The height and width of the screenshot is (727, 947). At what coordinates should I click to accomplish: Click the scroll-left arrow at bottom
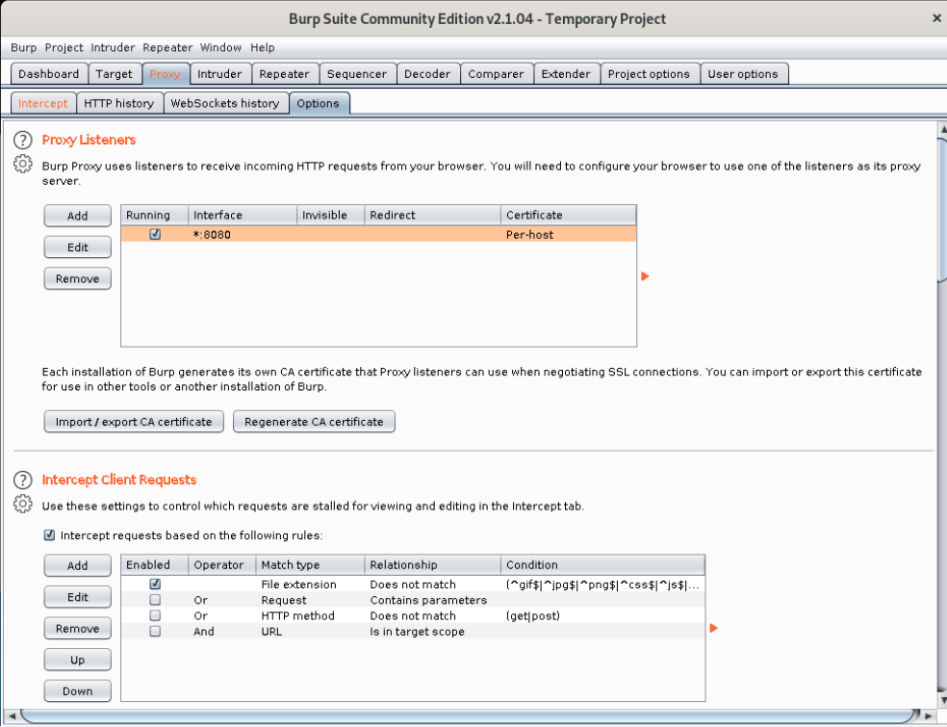[x=12, y=716]
